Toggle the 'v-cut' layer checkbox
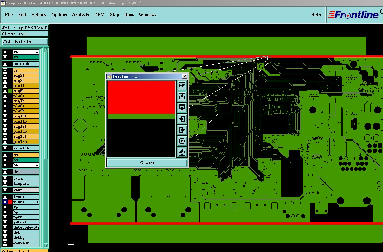This screenshot has width=383, height=252. tap(5, 202)
